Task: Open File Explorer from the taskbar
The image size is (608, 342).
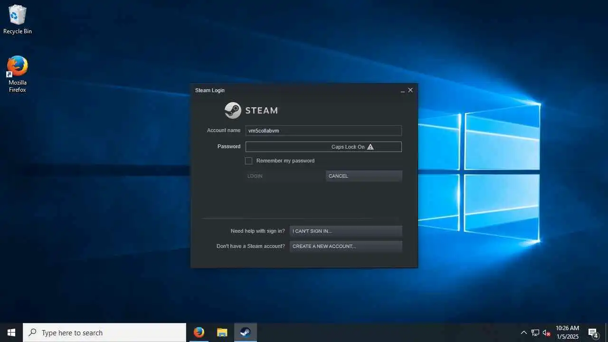Action: pyautogui.click(x=222, y=332)
